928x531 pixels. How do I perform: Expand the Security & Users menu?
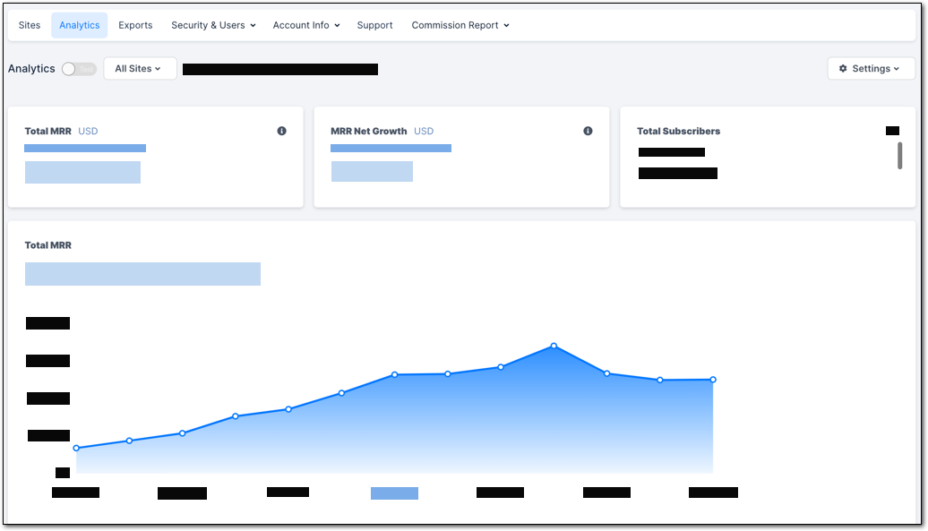click(x=212, y=25)
